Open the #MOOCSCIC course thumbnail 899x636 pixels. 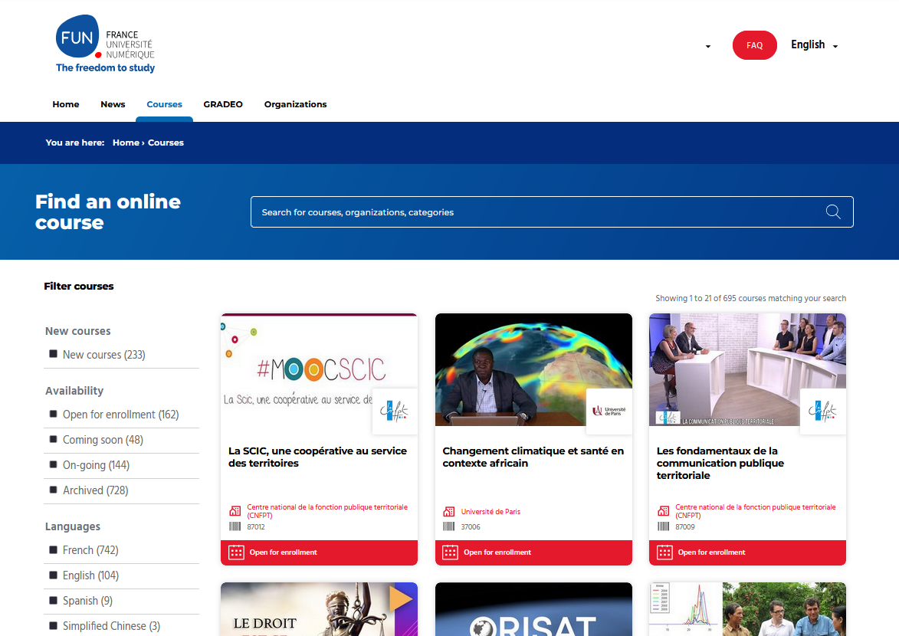319,370
